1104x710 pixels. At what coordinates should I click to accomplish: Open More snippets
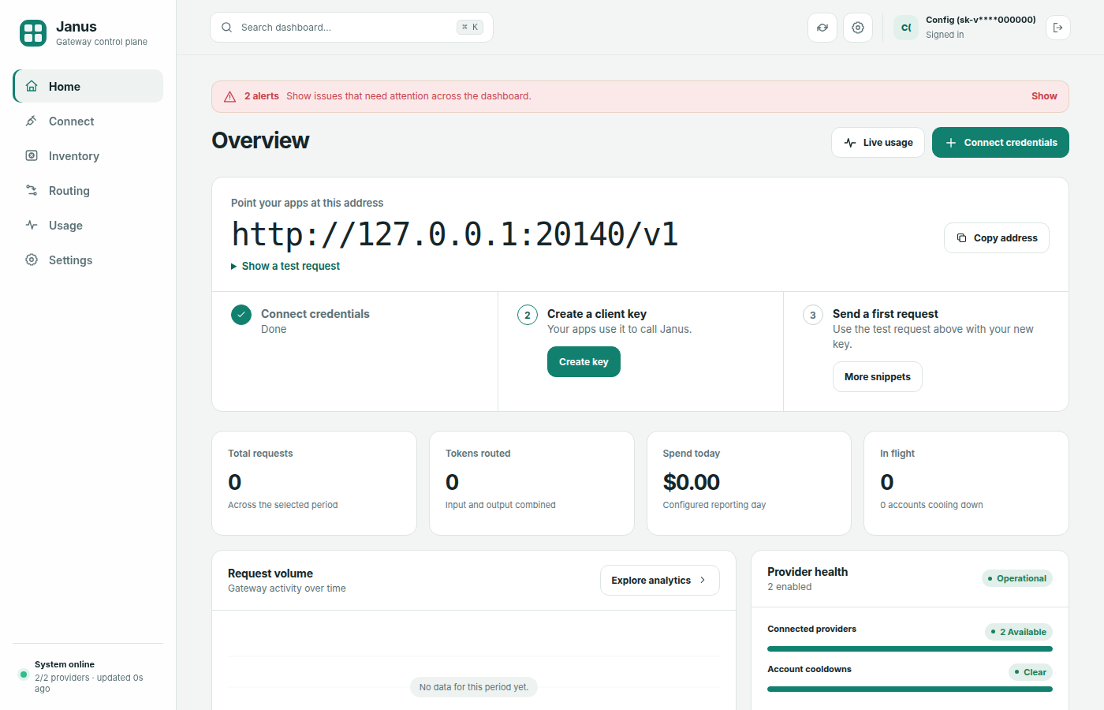pos(878,376)
